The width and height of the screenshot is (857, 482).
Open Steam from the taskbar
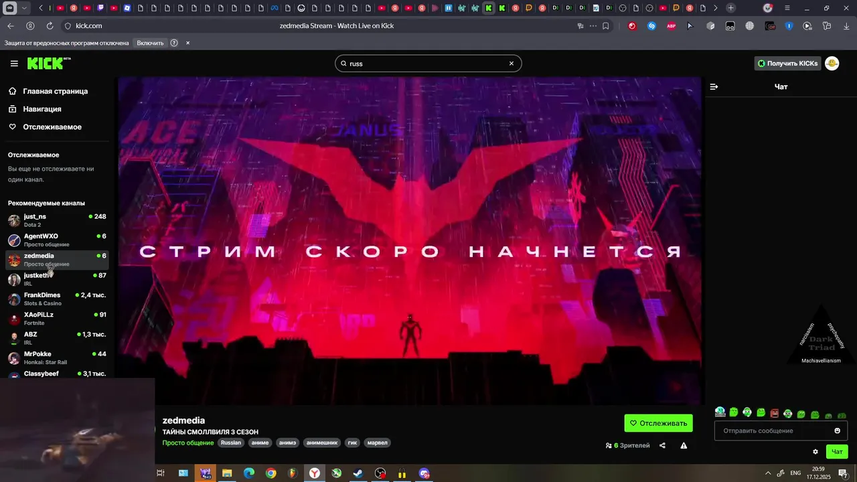pos(358,473)
